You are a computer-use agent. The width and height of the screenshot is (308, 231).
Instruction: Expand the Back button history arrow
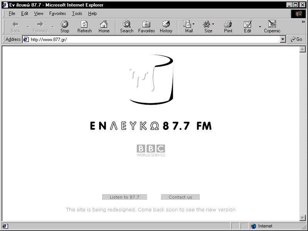click(x=28, y=27)
